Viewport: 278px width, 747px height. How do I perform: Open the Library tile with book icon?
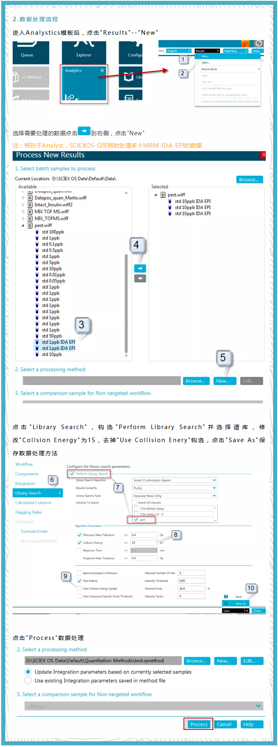(x=130, y=77)
